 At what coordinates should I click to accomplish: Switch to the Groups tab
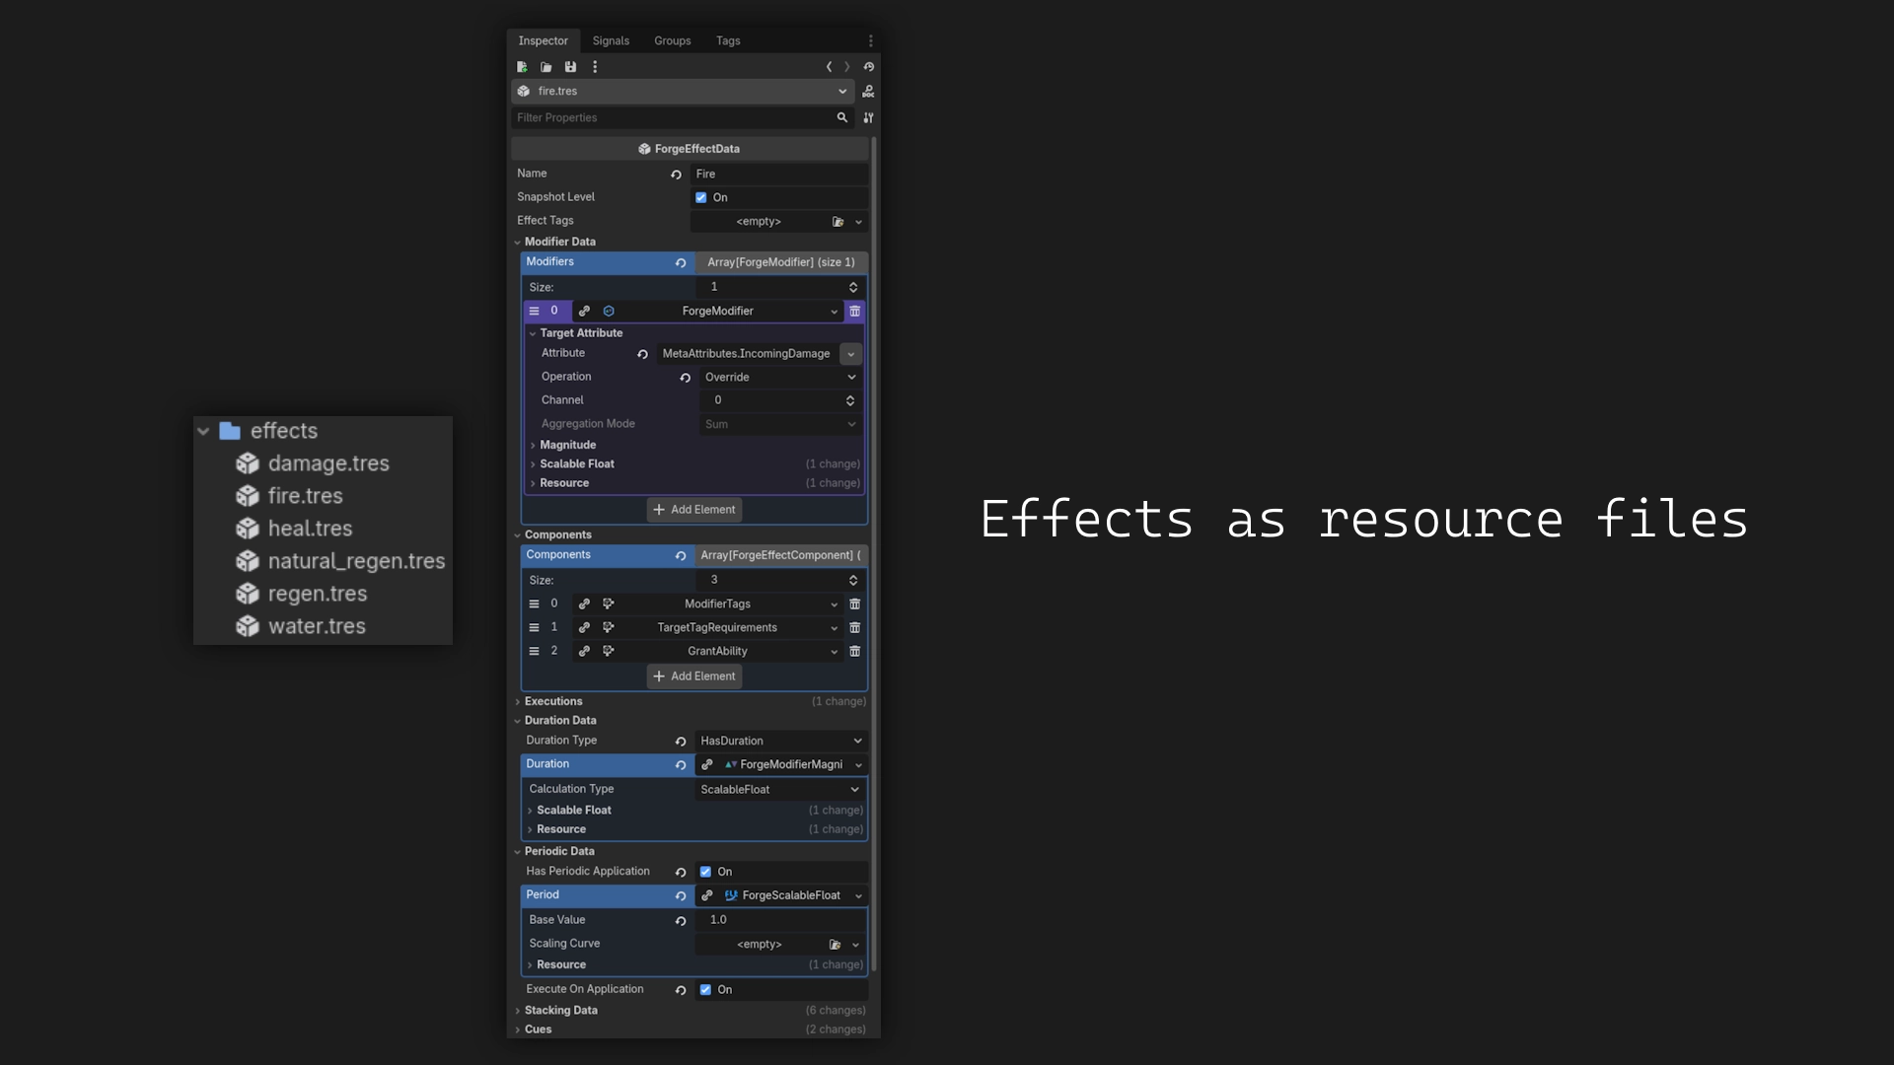click(672, 41)
